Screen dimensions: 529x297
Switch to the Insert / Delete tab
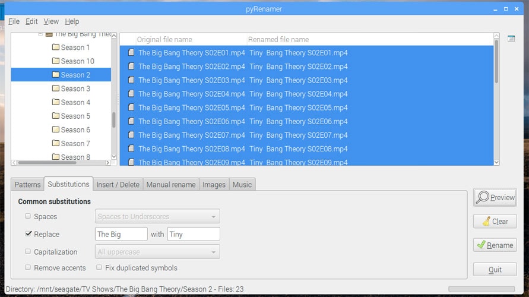(x=118, y=185)
